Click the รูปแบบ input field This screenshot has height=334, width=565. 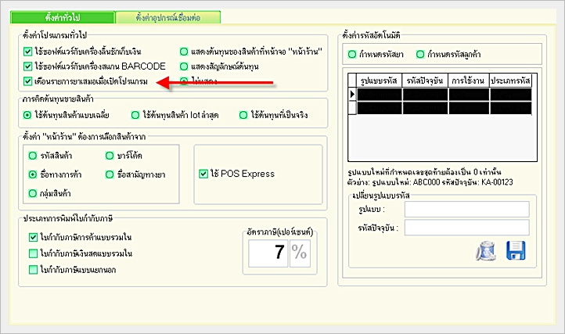(x=466, y=210)
